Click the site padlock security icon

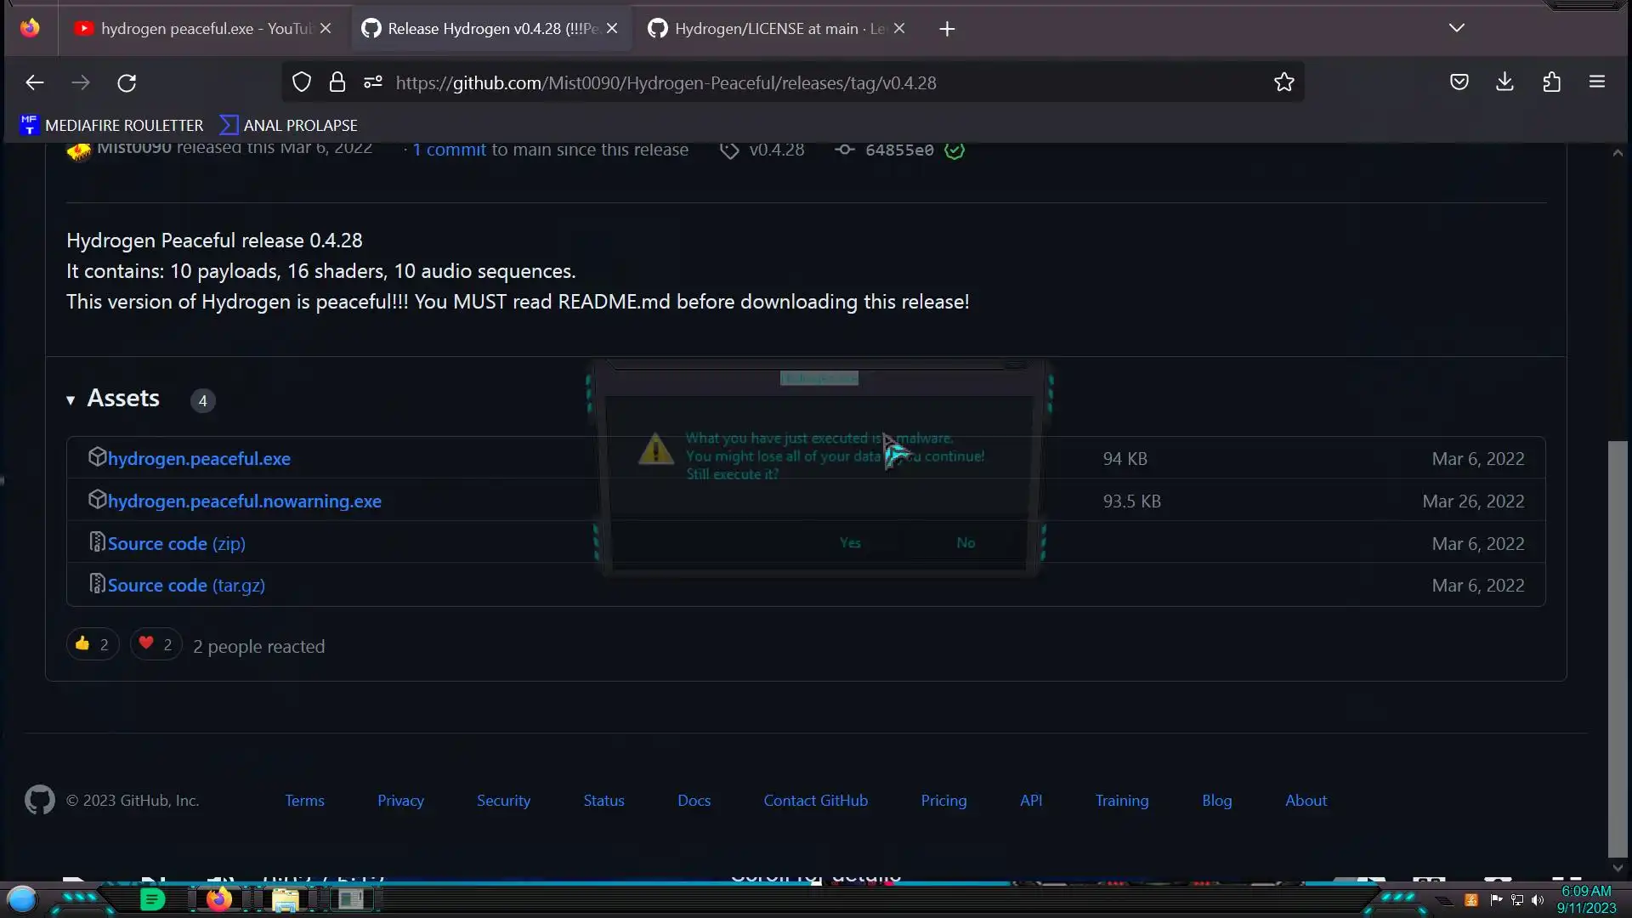pos(337,82)
